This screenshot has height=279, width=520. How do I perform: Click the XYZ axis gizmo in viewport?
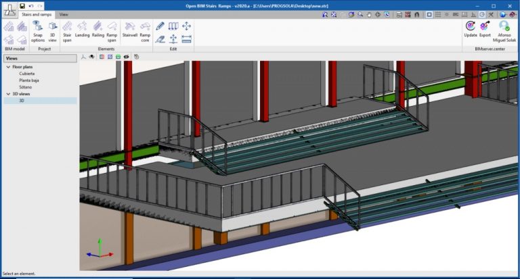(100, 249)
